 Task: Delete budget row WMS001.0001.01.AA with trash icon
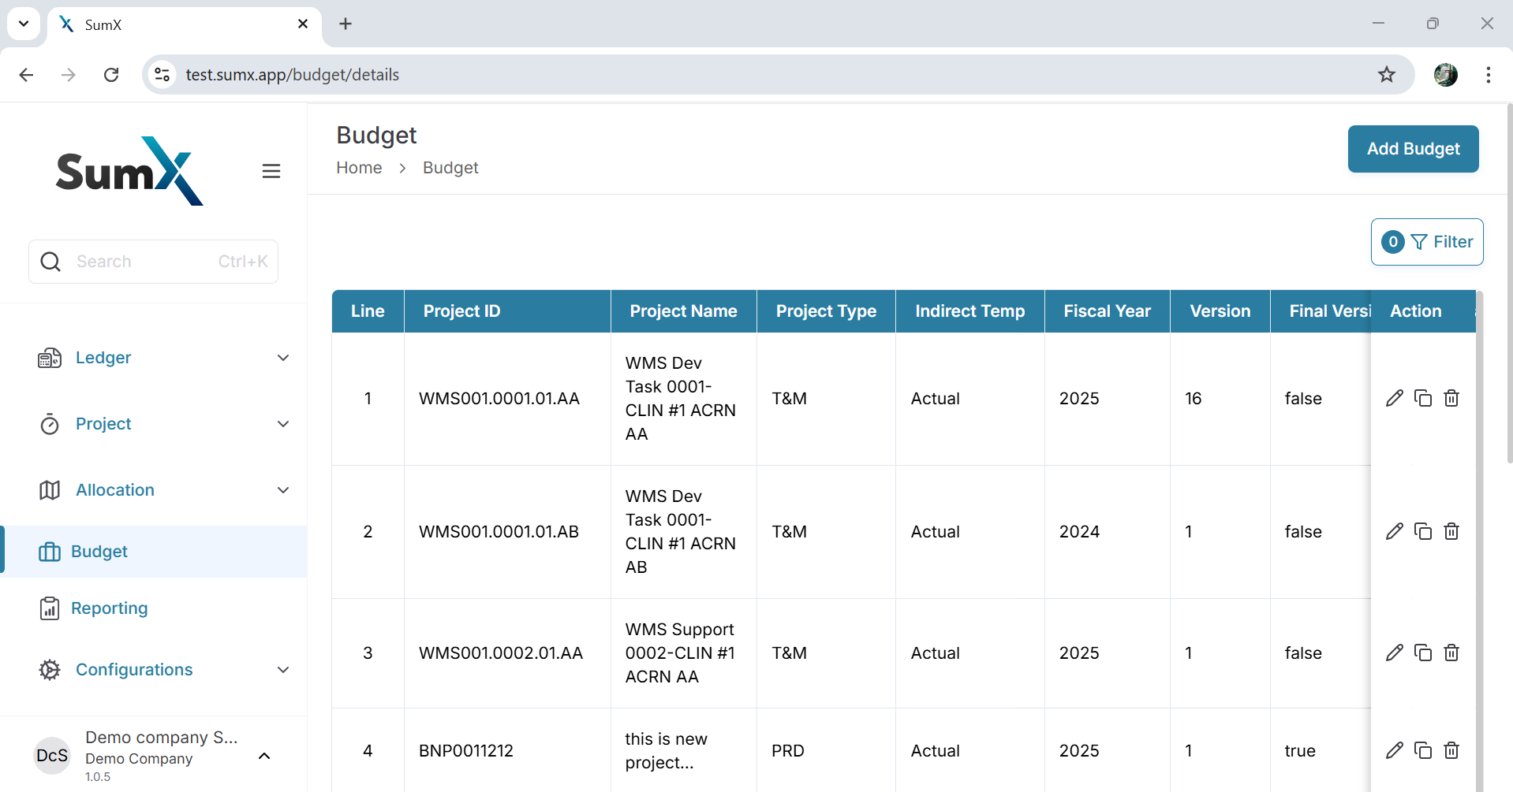coord(1451,398)
